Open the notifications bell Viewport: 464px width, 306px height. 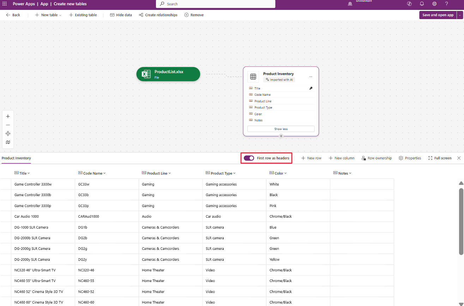(x=422, y=4)
